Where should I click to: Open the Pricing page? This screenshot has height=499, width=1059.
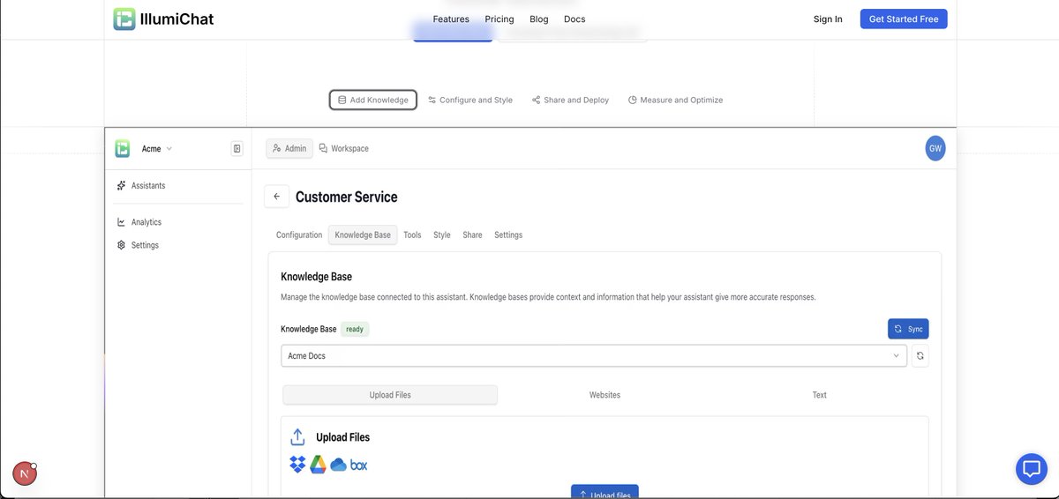click(499, 19)
